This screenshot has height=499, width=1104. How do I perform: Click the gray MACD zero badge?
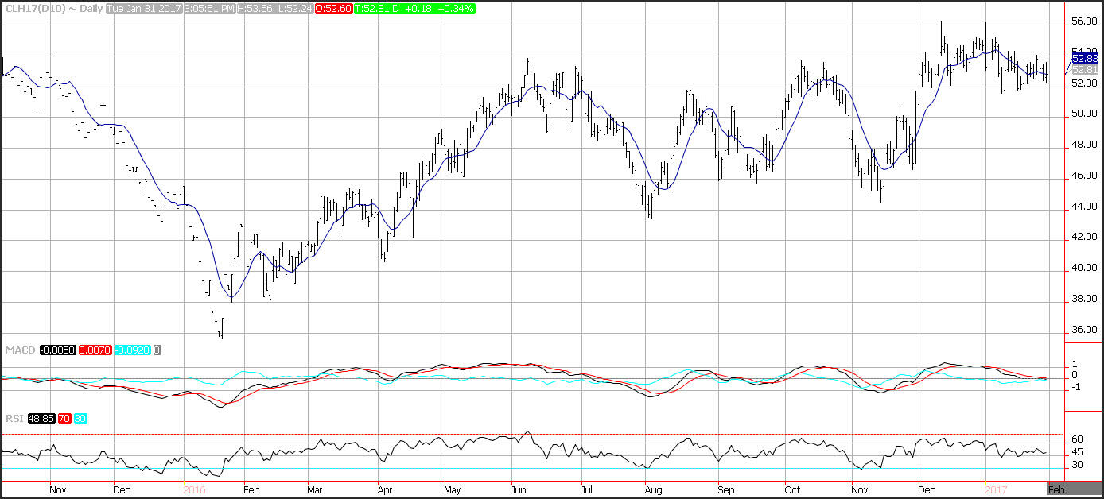tap(157, 350)
